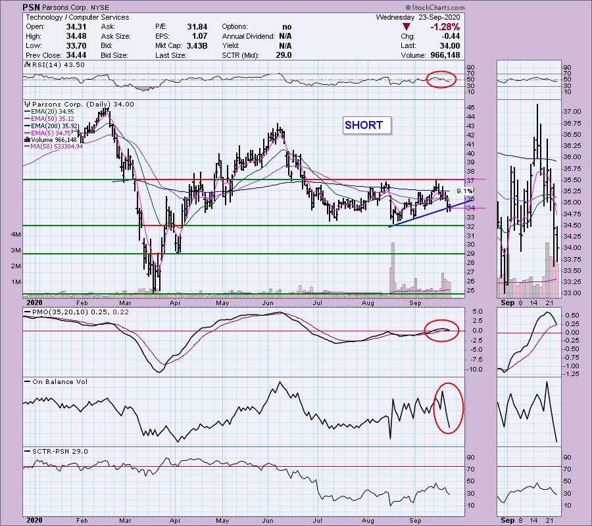
Task: Click the MA(50) 533304.94 legend entry
Action: pos(57,147)
